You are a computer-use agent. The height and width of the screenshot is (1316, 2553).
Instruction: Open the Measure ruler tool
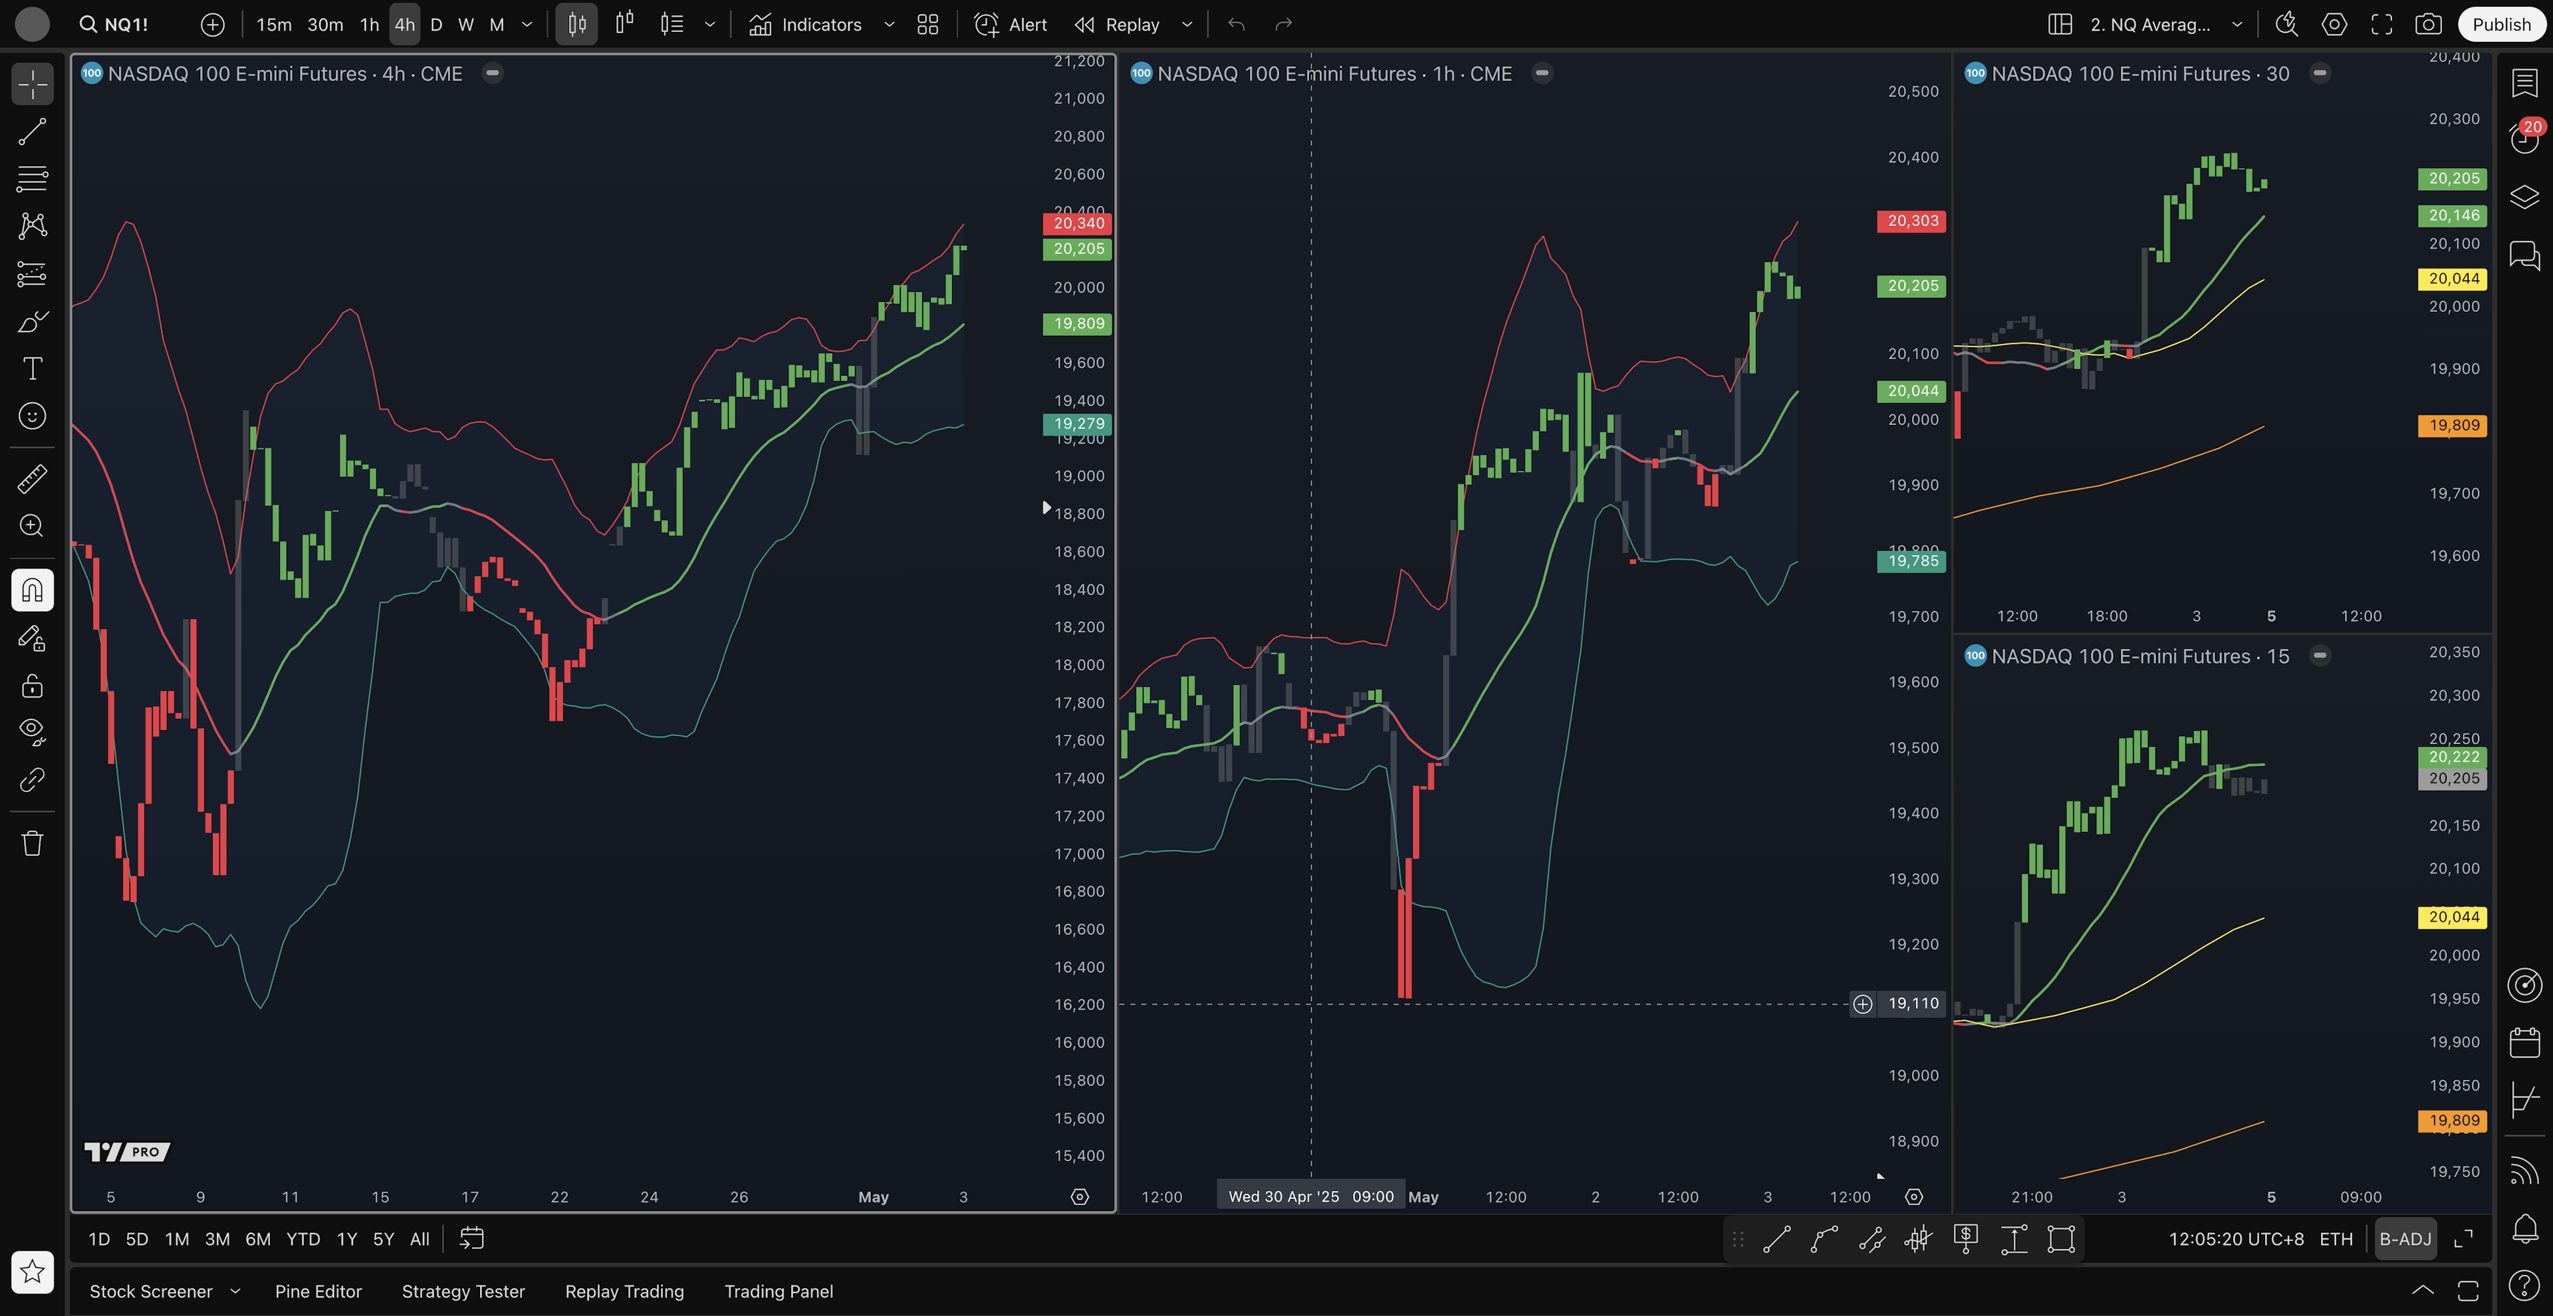[32, 479]
